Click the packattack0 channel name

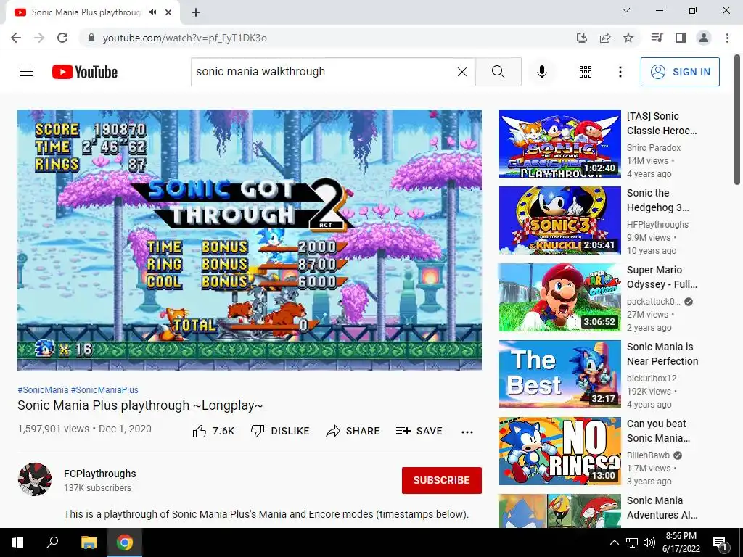654,301
